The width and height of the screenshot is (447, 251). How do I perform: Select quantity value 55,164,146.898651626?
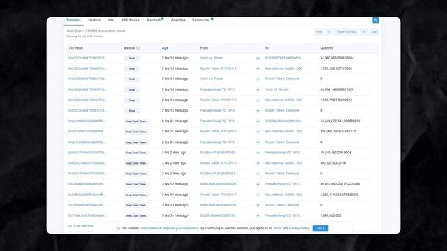(337, 89)
